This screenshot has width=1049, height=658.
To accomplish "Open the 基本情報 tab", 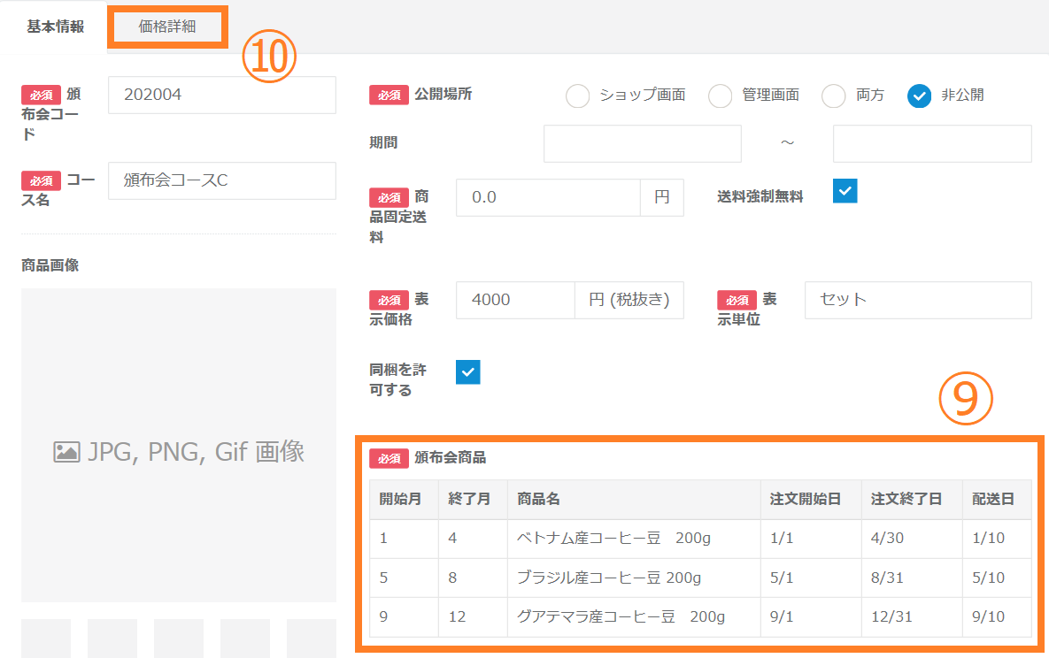I will pyautogui.click(x=55, y=27).
